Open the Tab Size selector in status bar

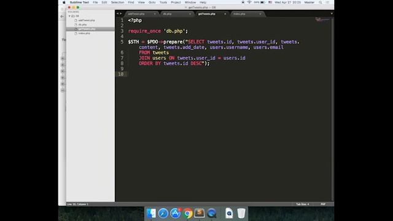click(303, 204)
